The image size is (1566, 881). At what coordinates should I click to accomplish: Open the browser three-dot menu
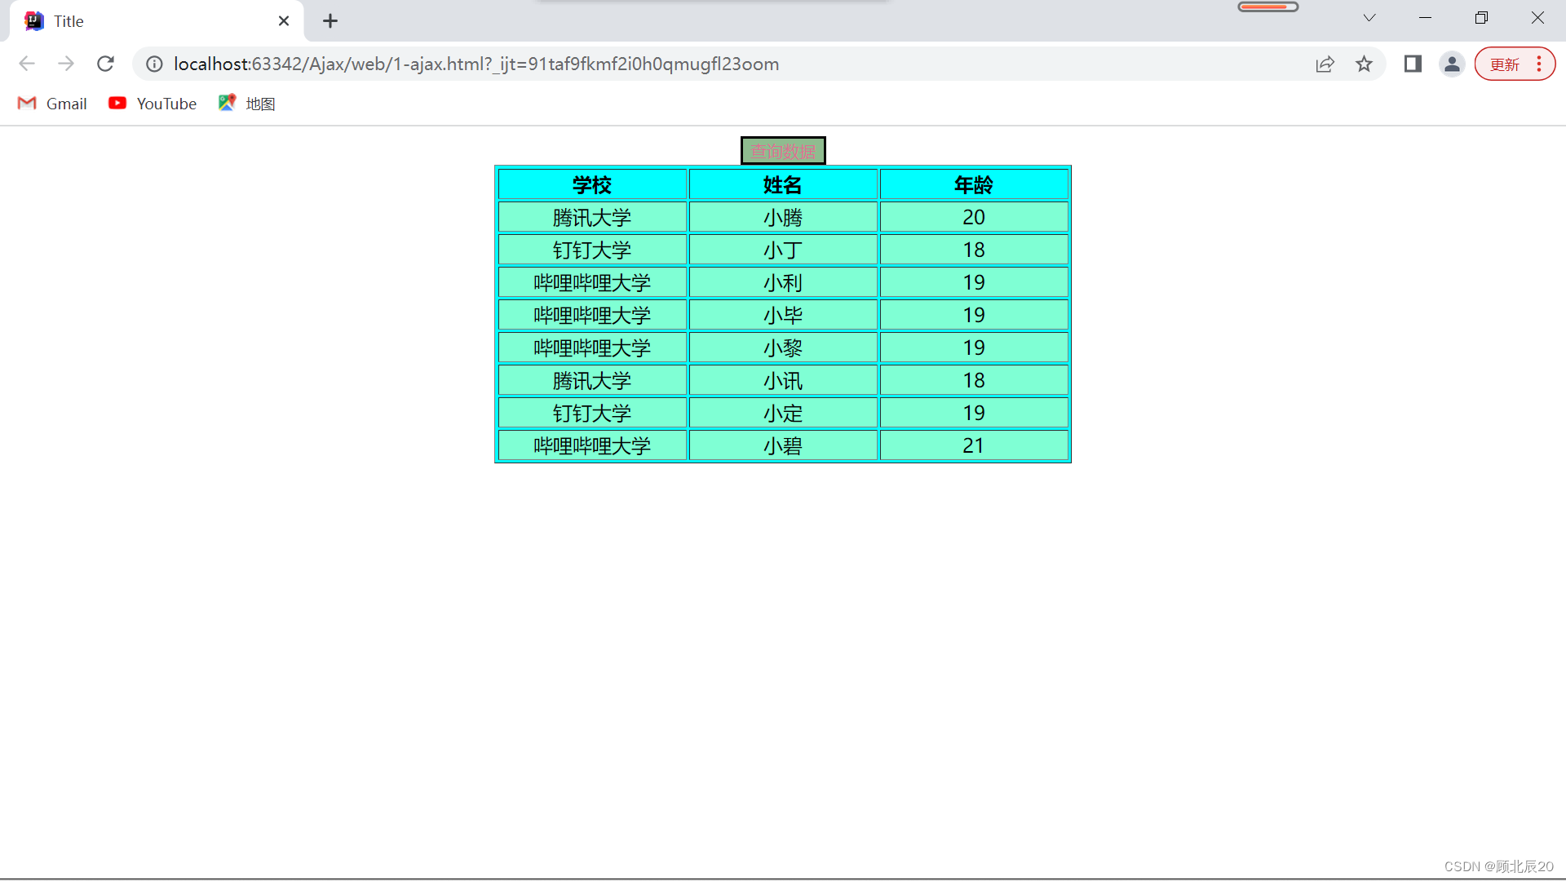[x=1539, y=64]
